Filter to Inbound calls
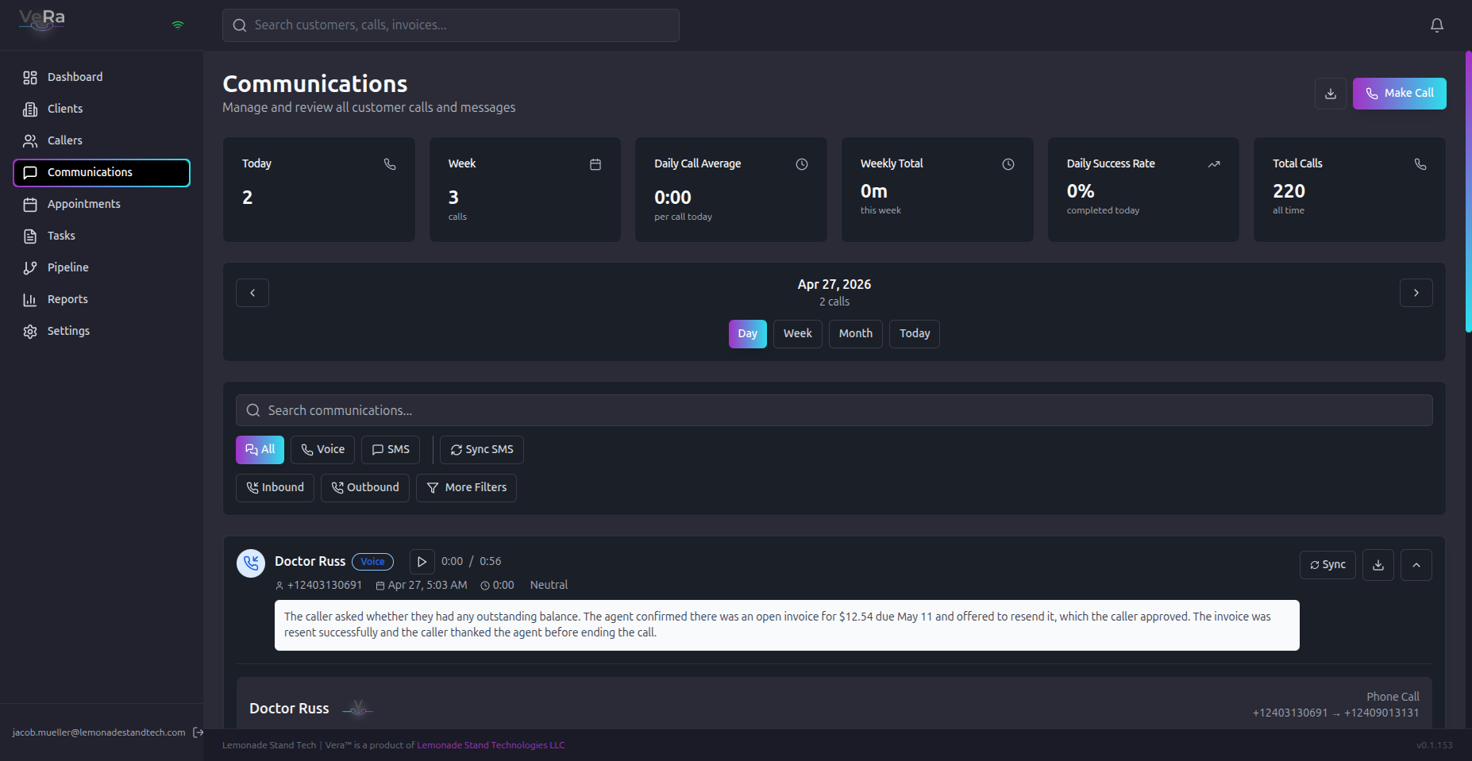Image resolution: width=1472 pixels, height=761 pixels. tap(275, 488)
